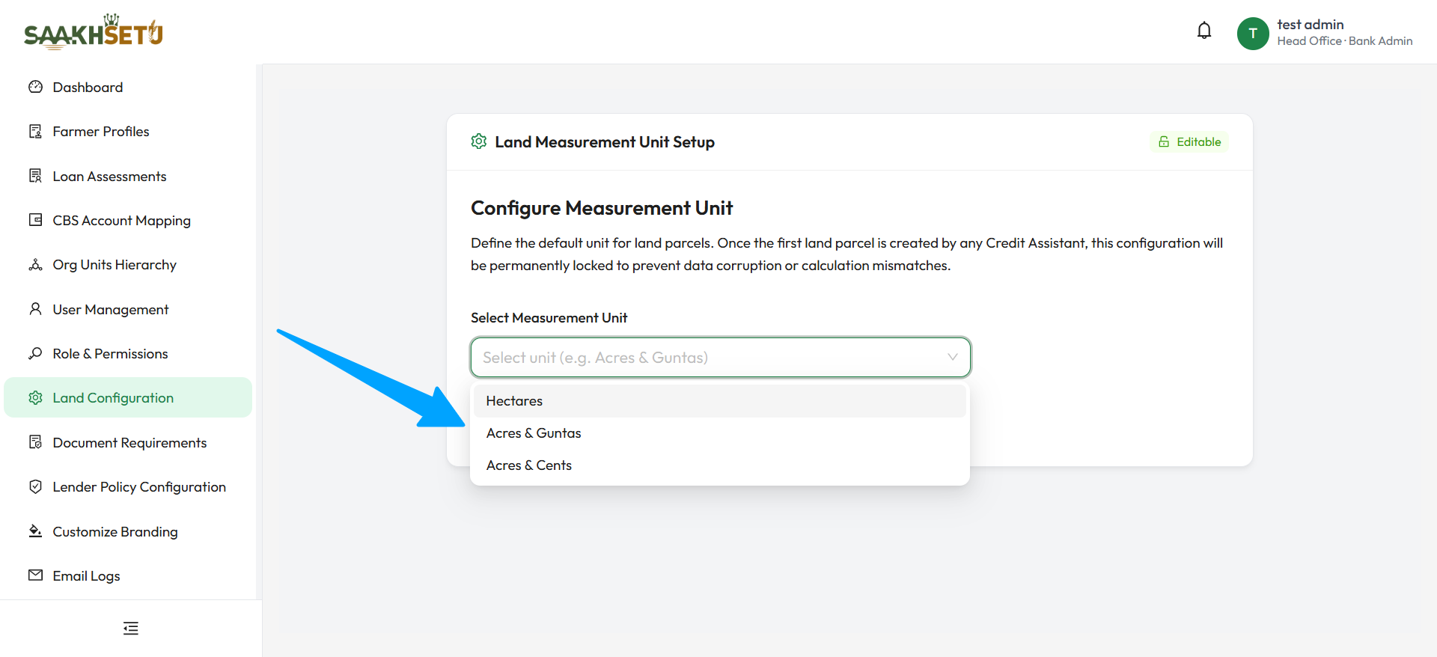Click the User Management person icon
The height and width of the screenshot is (657, 1437).
[35, 309]
